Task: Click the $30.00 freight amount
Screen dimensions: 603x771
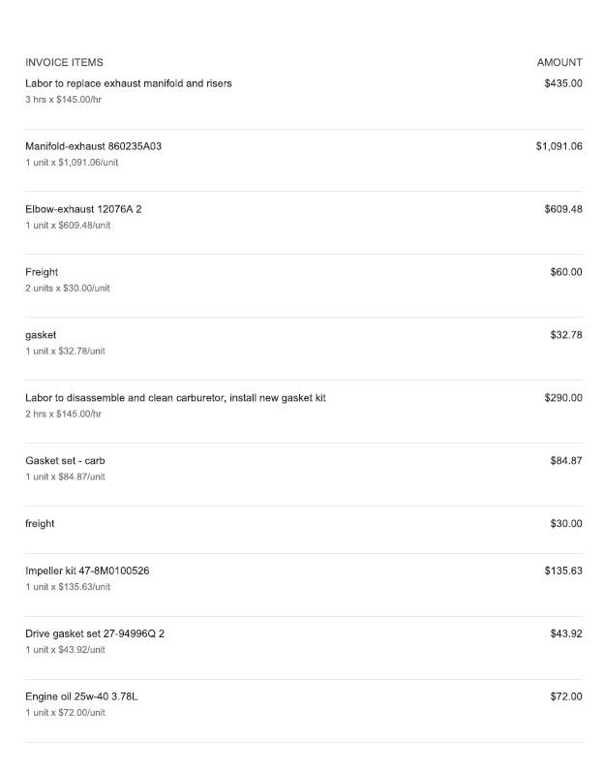Action: pyautogui.click(x=566, y=524)
